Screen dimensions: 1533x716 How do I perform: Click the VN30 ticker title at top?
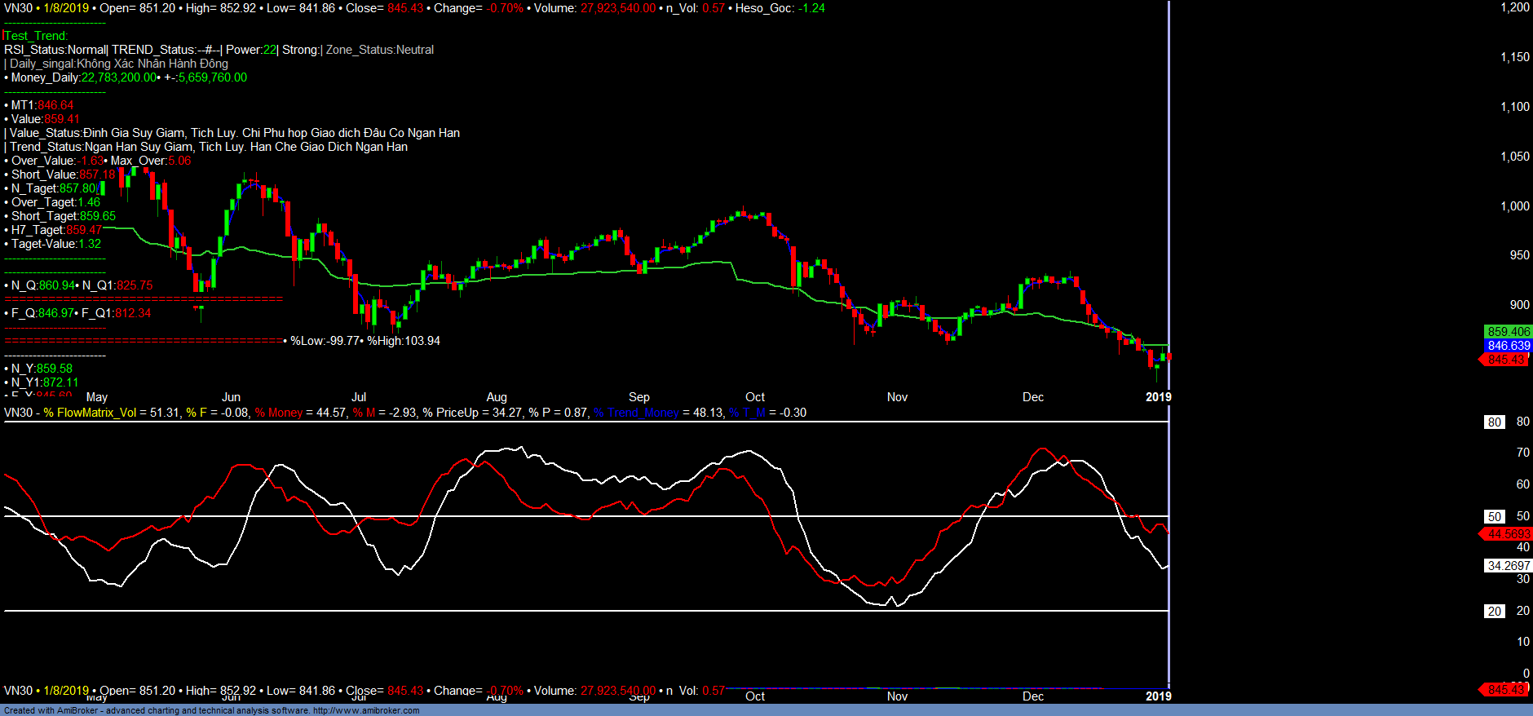pos(18,8)
